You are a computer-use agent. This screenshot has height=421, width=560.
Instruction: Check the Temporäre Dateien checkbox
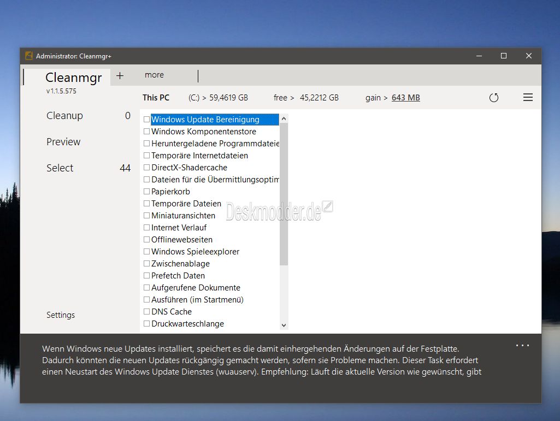tap(146, 204)
